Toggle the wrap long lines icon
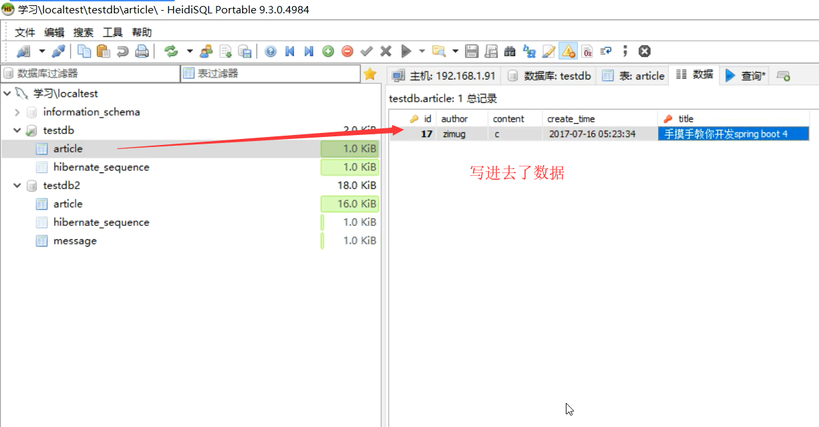 (606, 51)
